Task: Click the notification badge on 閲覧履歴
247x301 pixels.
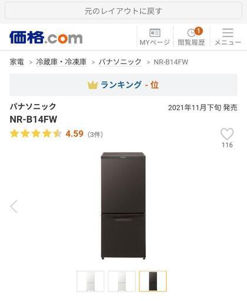Action: click(199, 31)
